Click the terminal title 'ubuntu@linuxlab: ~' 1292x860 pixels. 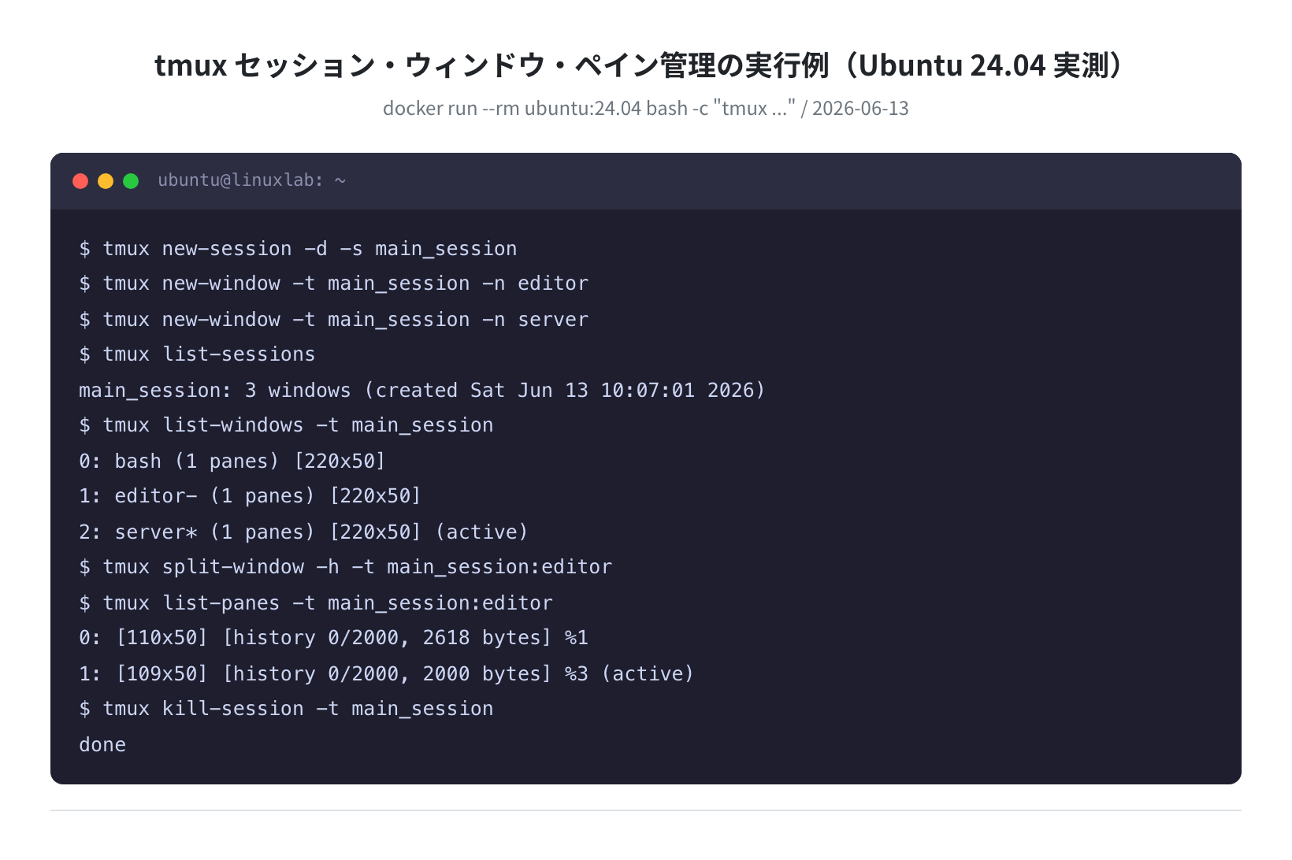pyautogui.click(x=251, y=180)
